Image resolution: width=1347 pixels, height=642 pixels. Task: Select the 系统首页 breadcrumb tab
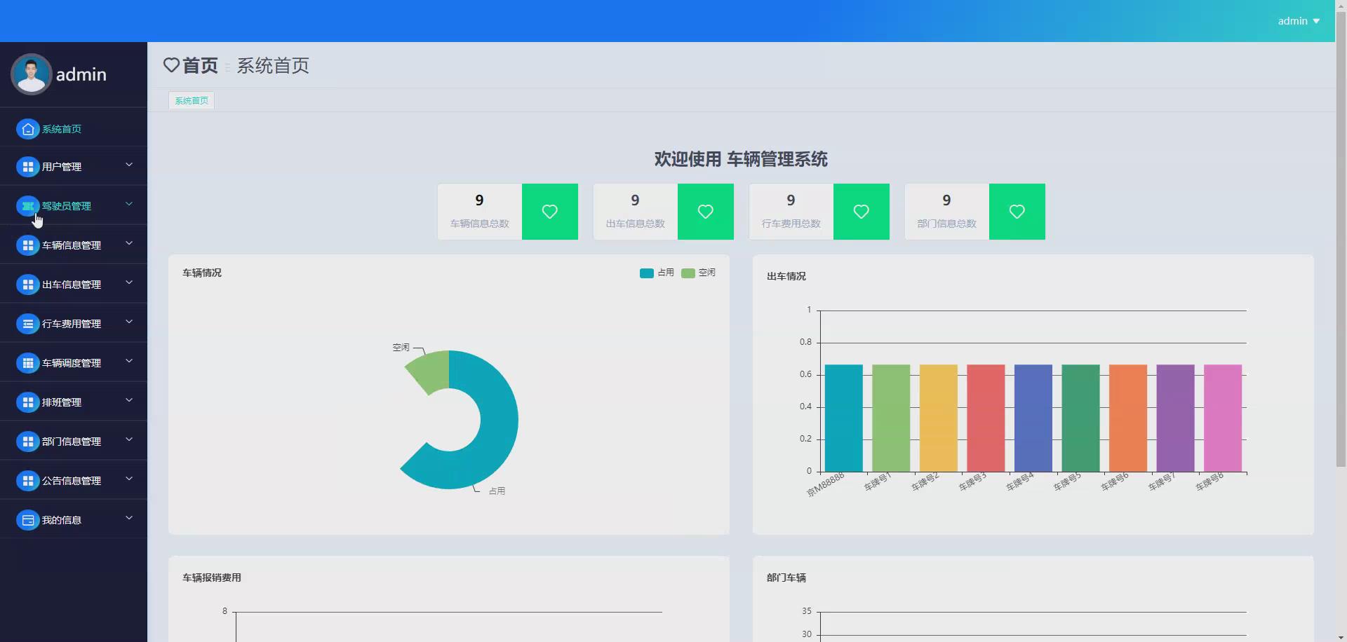(191, 100)
